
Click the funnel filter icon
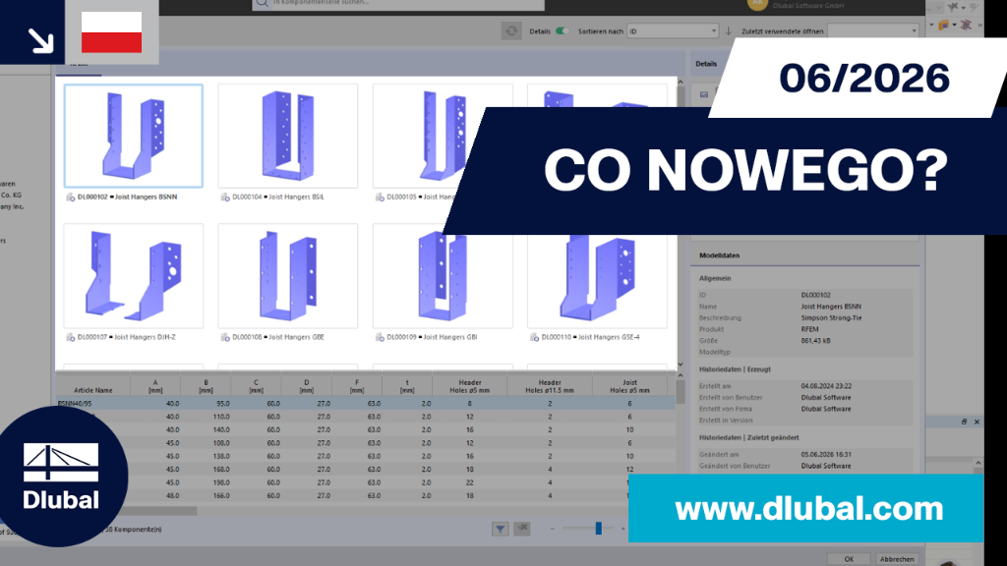(501, 529)
